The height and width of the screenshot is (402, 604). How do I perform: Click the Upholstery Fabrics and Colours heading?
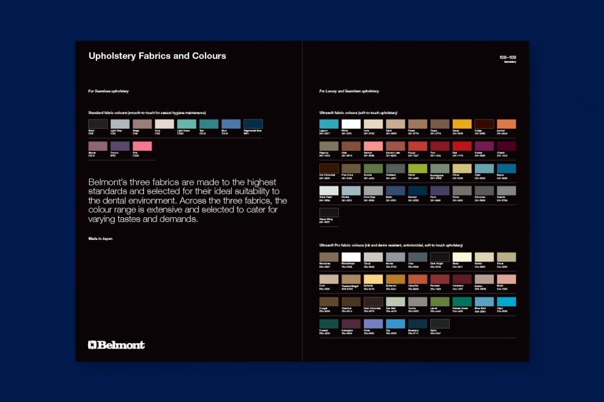[x=157, y=56]
